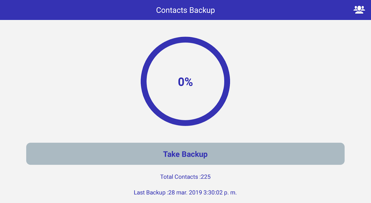Viewport: 371px width, 203px height.
Task: Click the word Contacts in header title
Action: (x=172, y=10)
